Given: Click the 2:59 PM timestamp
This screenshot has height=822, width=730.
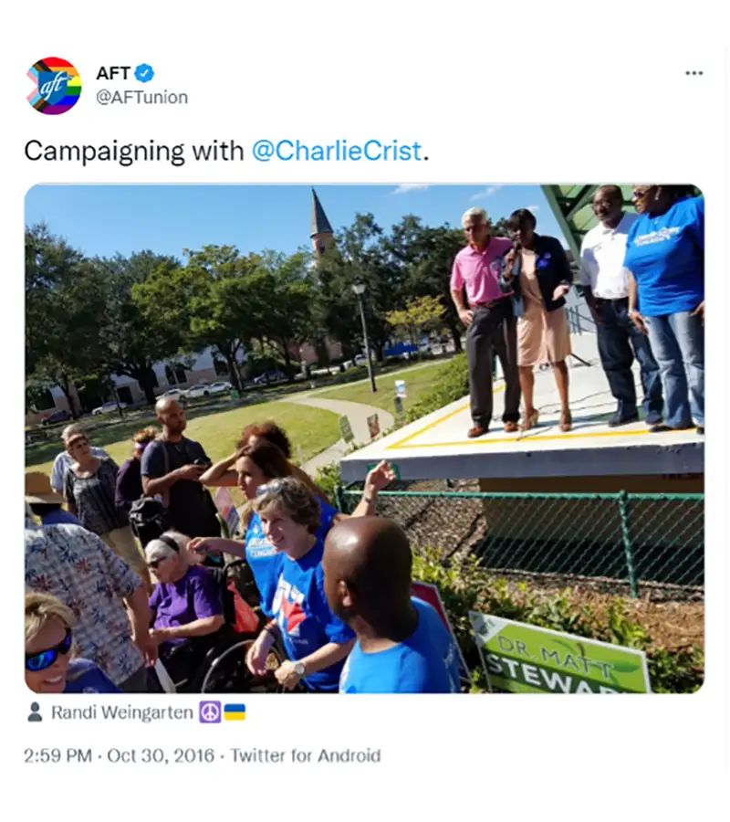Looking at the screenshot, I should [57, 755].
